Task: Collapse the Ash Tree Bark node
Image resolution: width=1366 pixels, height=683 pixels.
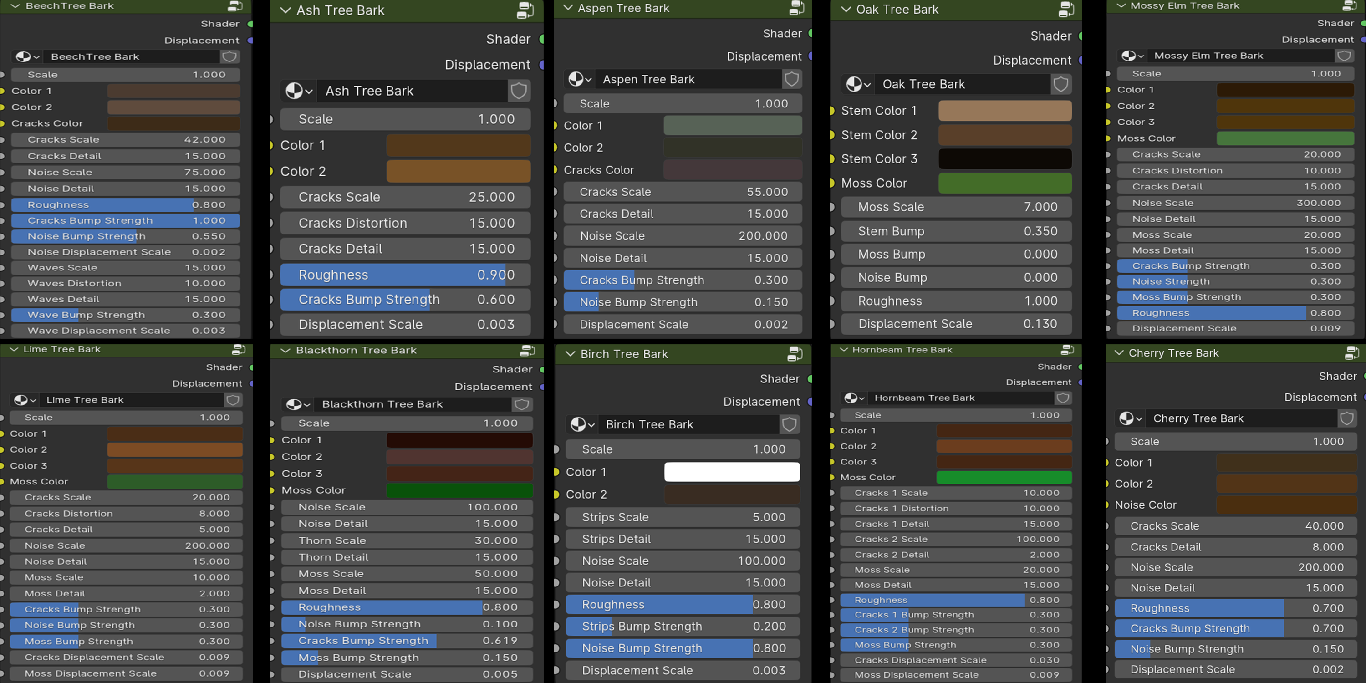Action: [x=285, y=10]
